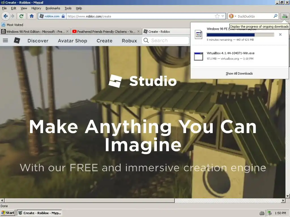This screenshot has height=217, width=290.
Task: Click the keyboard icon in system tray
Action: click(262, 213)
